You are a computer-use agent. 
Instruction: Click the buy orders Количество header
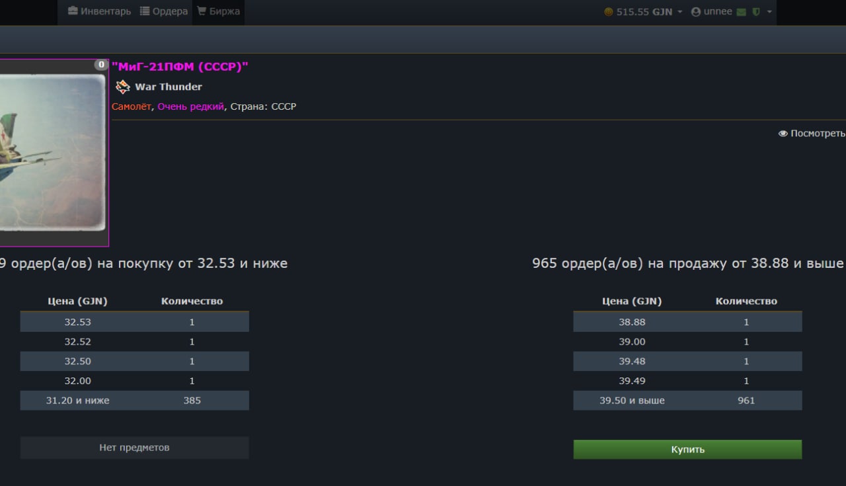tap(192, 301)
